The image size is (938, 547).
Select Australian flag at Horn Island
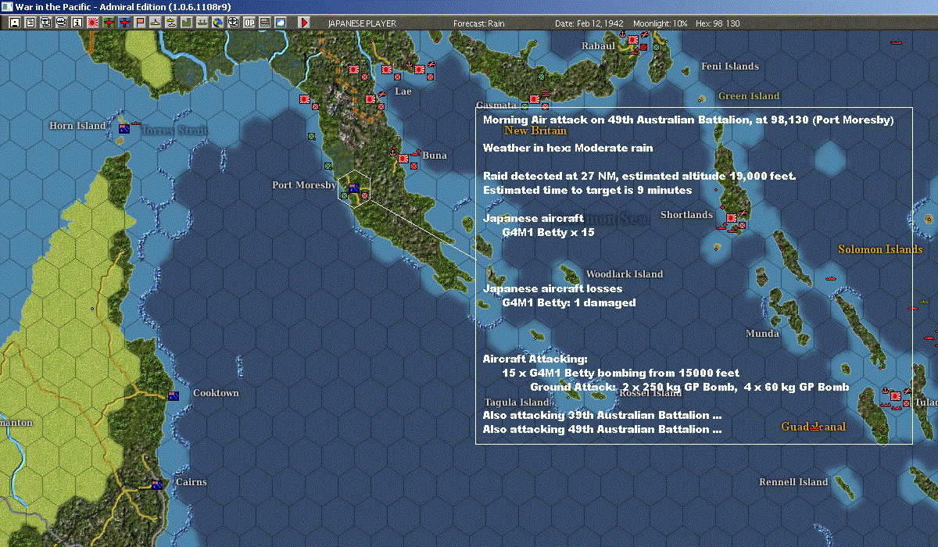[x=124, y=128]
